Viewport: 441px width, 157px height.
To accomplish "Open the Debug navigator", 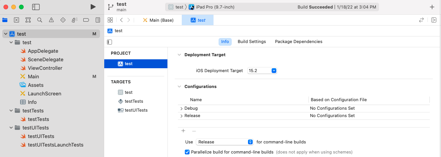I will coord(74,20).
